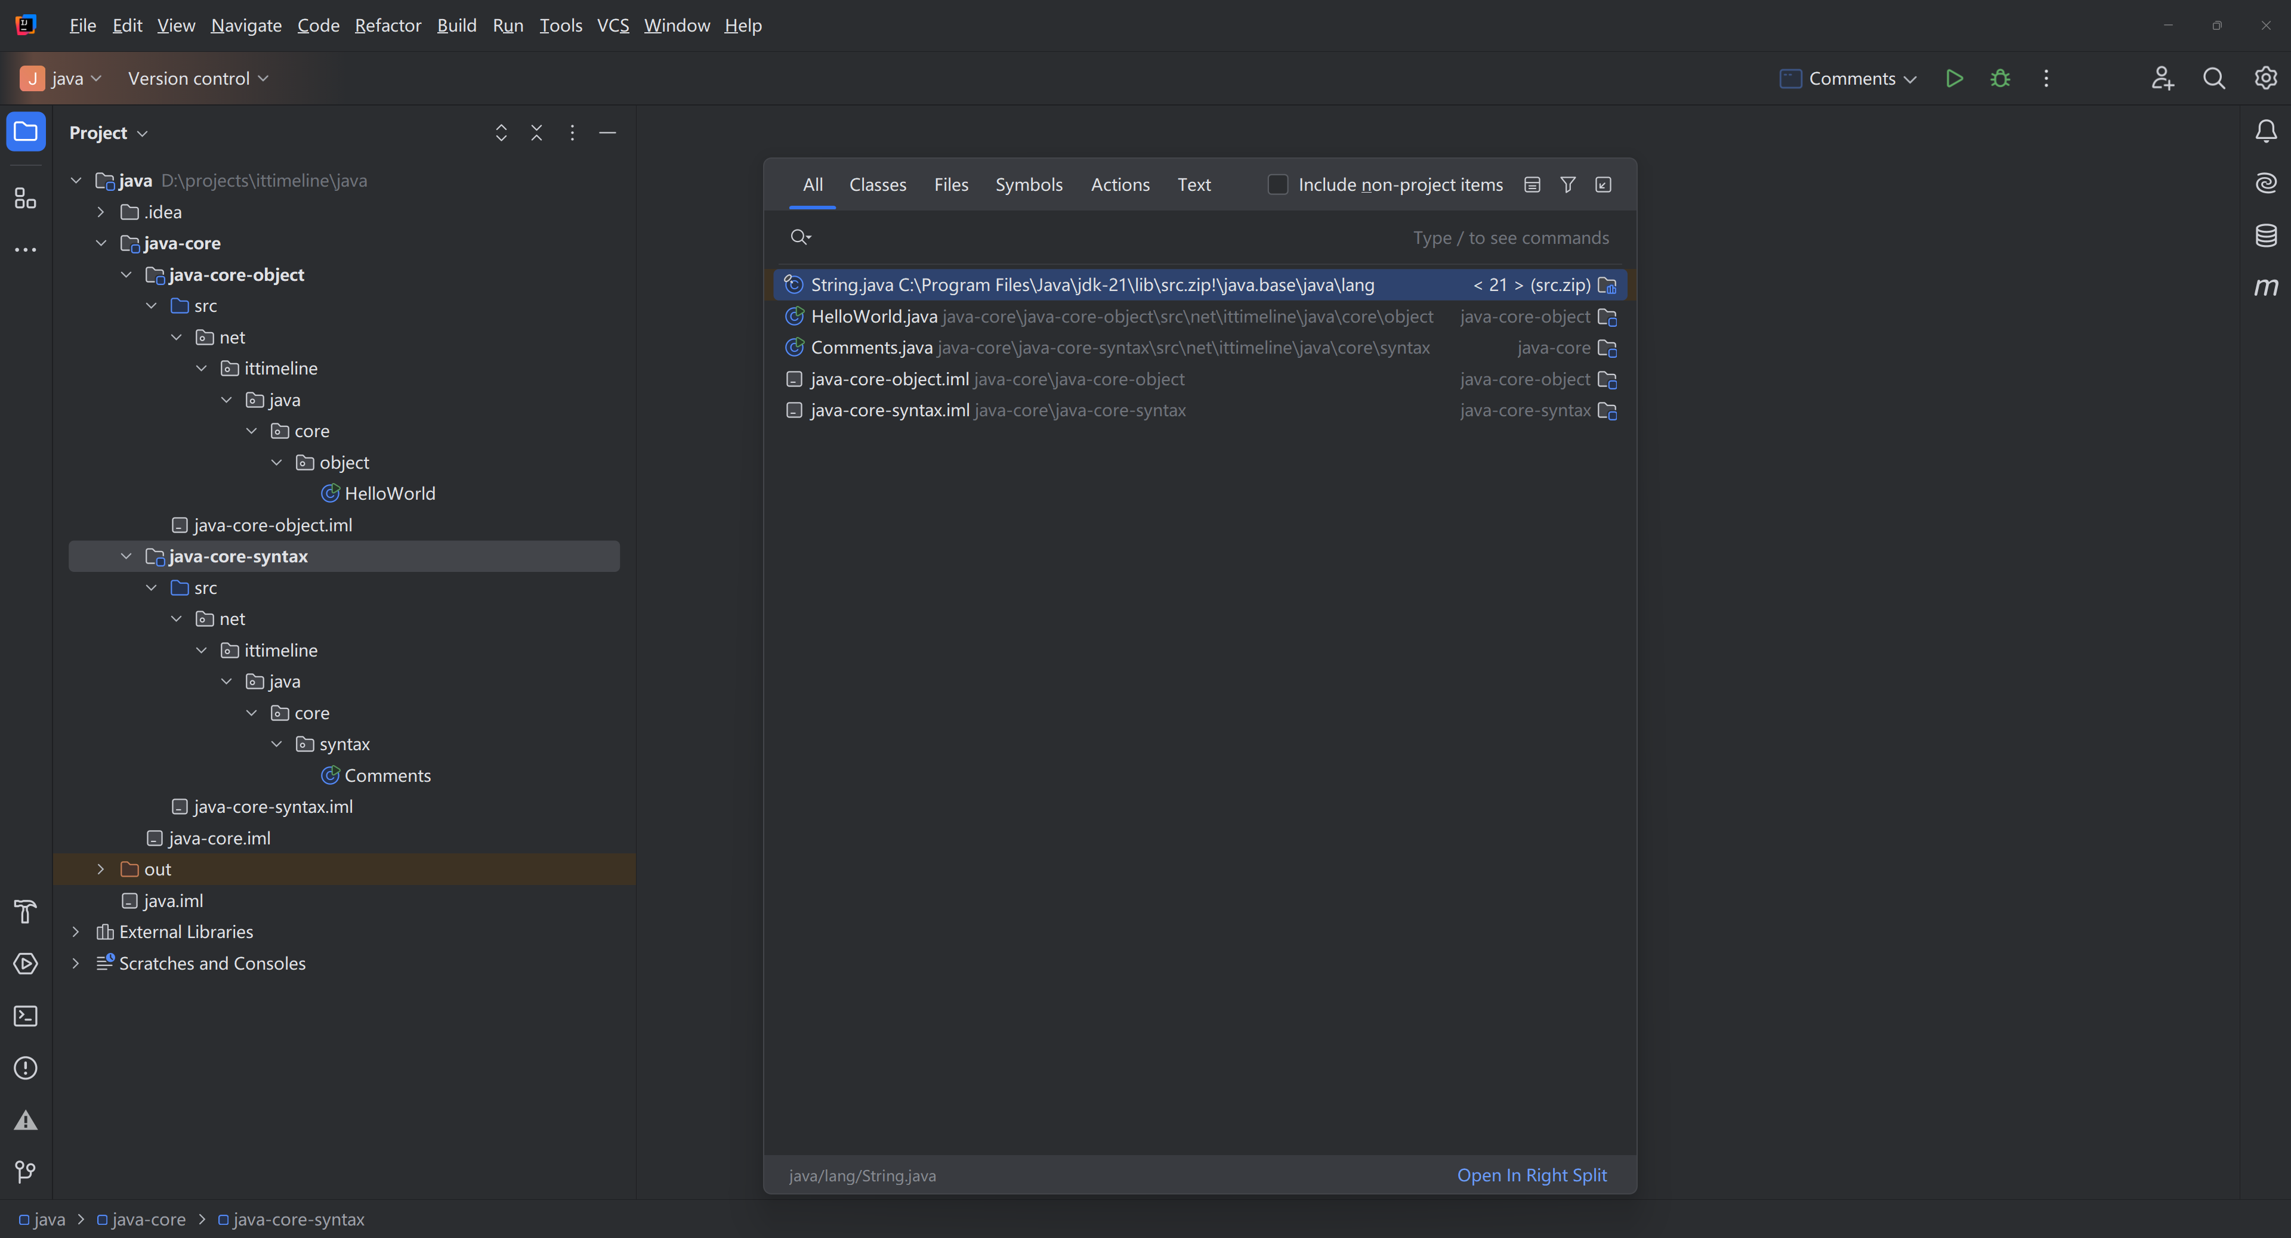Open the Refactor menu
The height and width of the screenshot is (1238, 2291).
pos(387,26)
